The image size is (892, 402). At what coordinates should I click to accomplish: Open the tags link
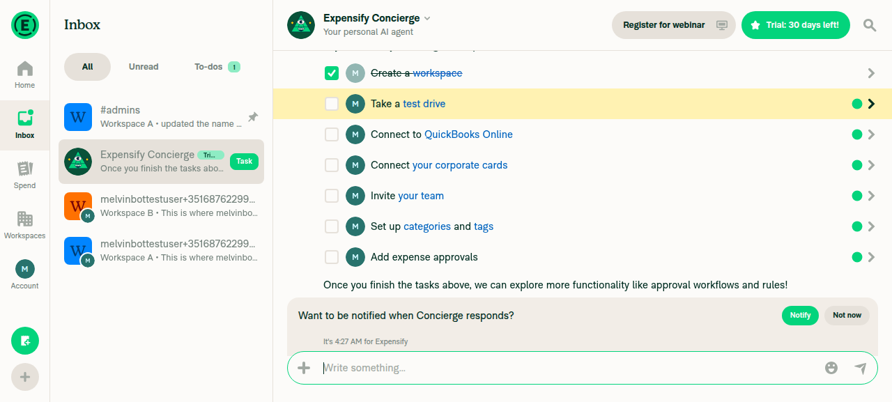[x=484, y=226]
